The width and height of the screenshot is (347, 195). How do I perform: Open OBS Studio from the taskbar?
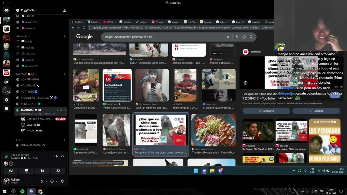(13, 191)
